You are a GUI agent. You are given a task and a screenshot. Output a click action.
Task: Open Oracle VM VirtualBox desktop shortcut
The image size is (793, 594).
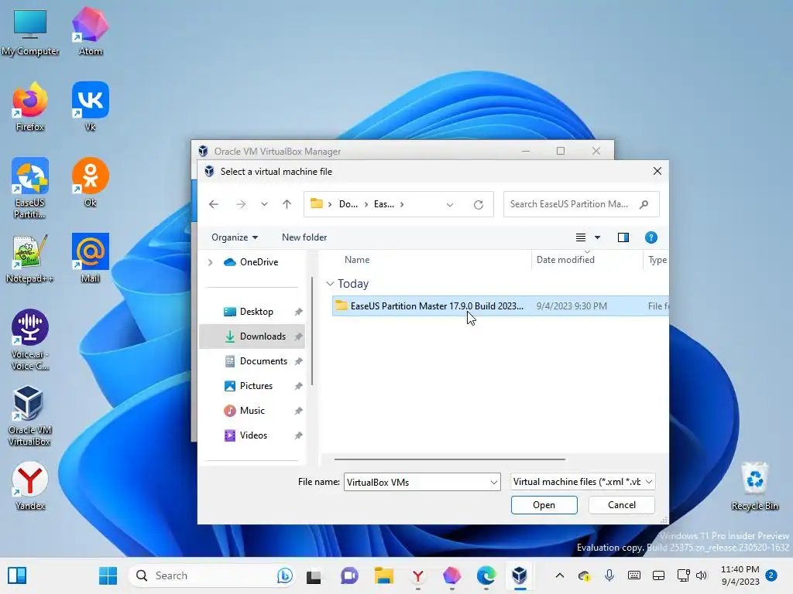(x=30, y=415)
